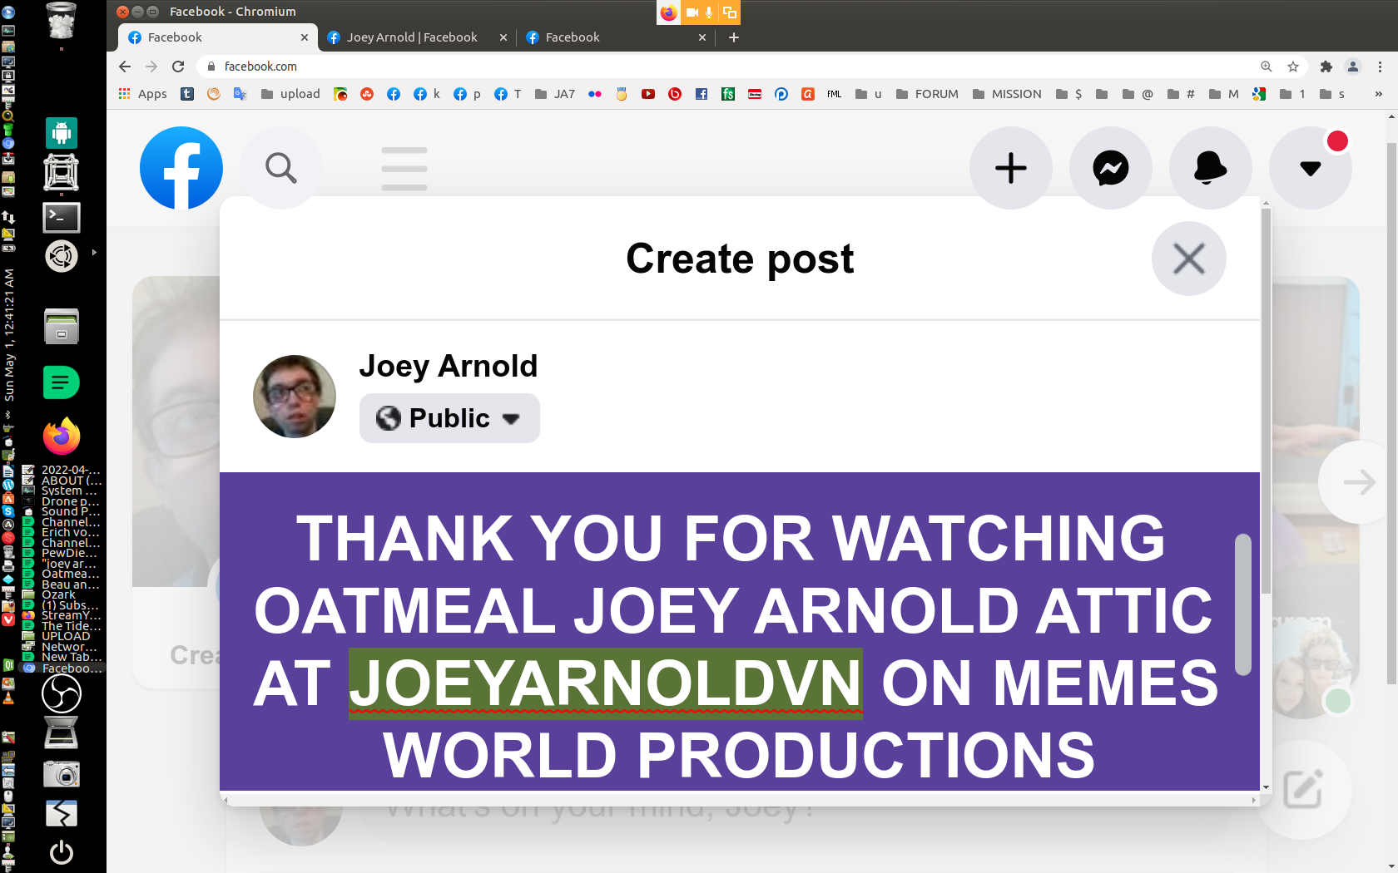Open the Chromium profile icon
This screenshot has width=1398, height=873.
1353,67
